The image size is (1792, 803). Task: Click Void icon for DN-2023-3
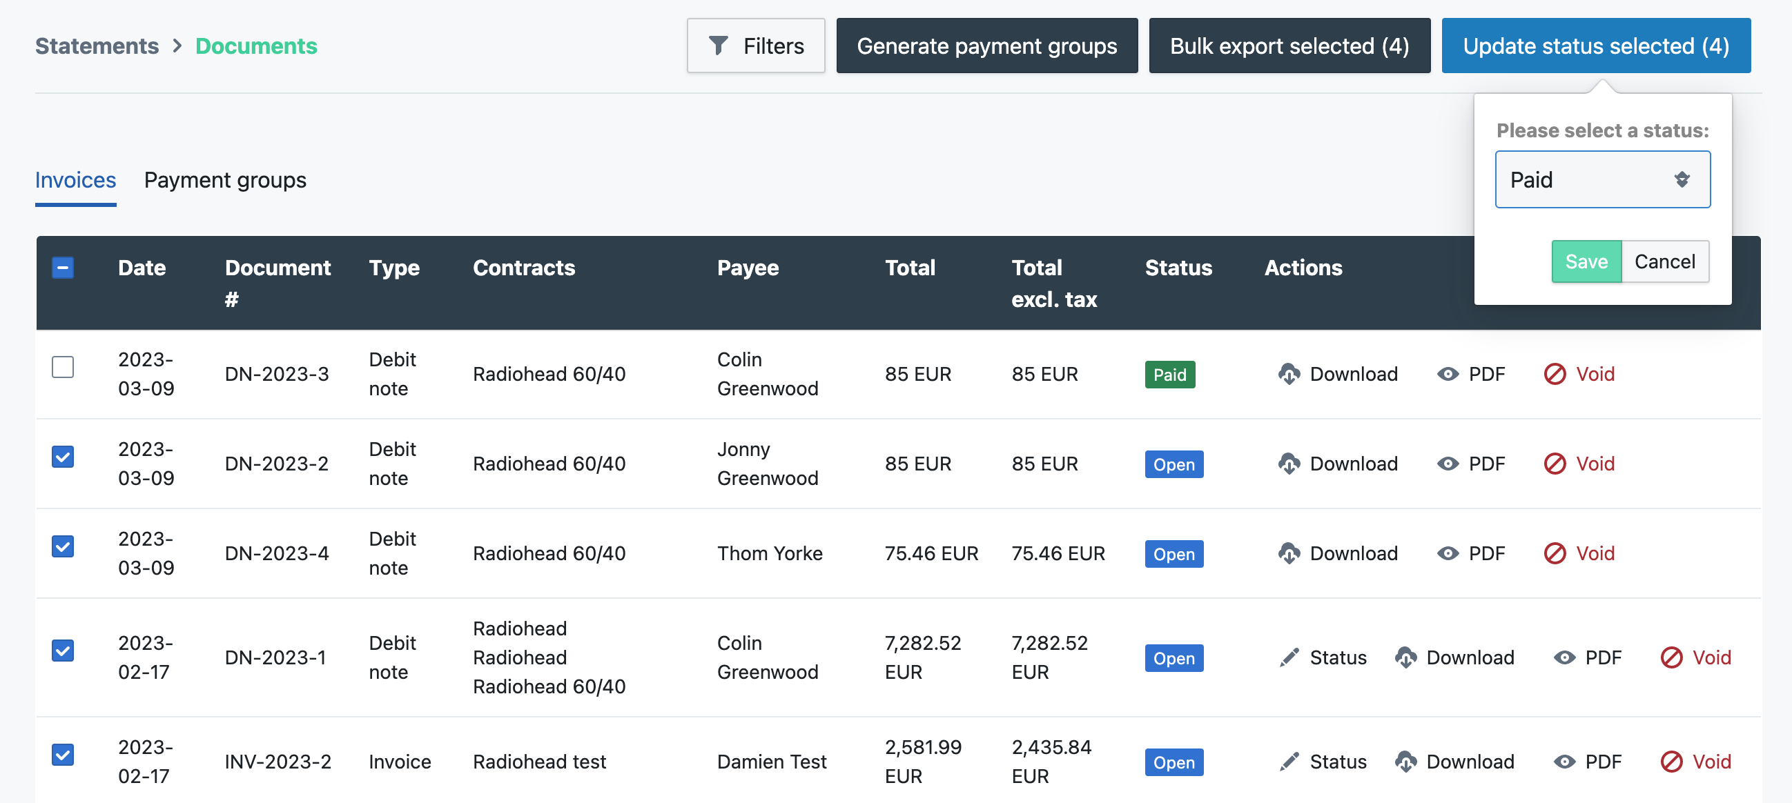coord(1554,374)
